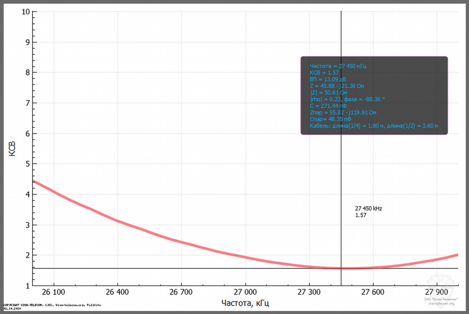Click the vertical cursor line at 27 450 kHz
This screenshot has width=469, height=314.
[341, 167]
